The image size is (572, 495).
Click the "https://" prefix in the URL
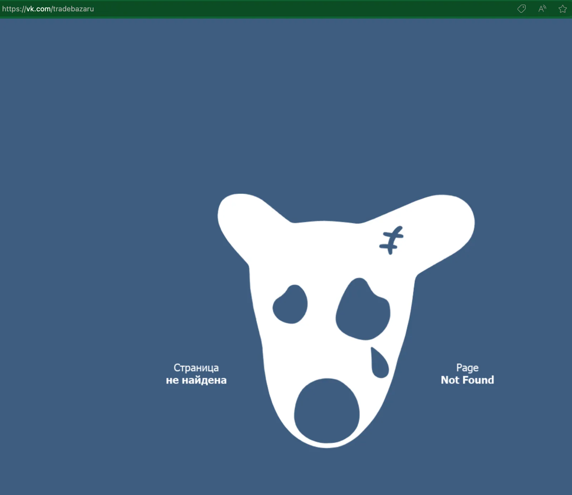(14, 9)
